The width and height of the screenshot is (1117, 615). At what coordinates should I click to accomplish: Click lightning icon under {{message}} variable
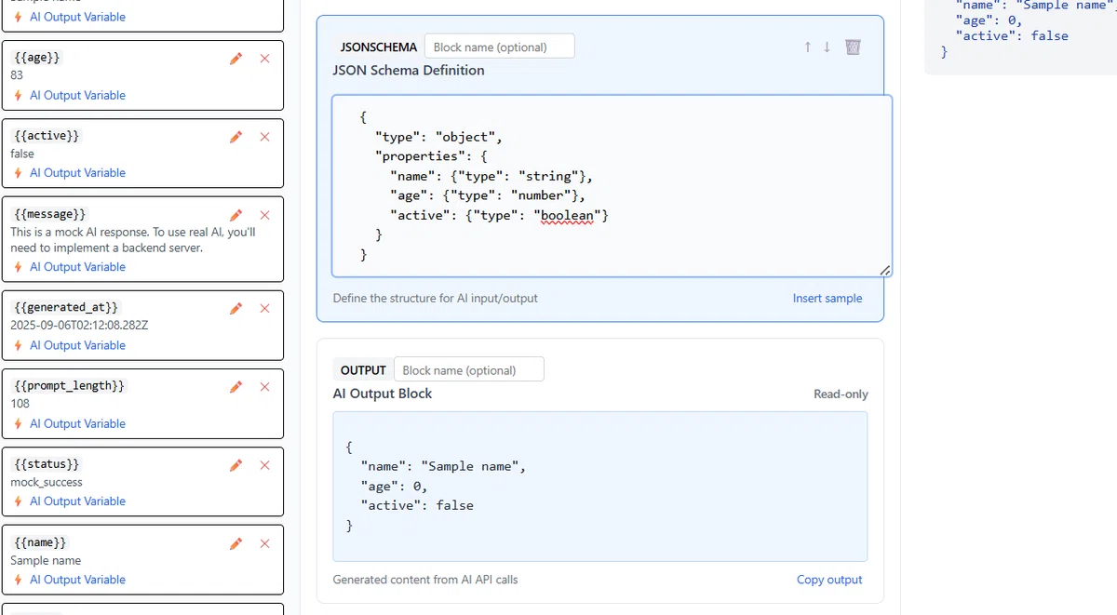18,266
